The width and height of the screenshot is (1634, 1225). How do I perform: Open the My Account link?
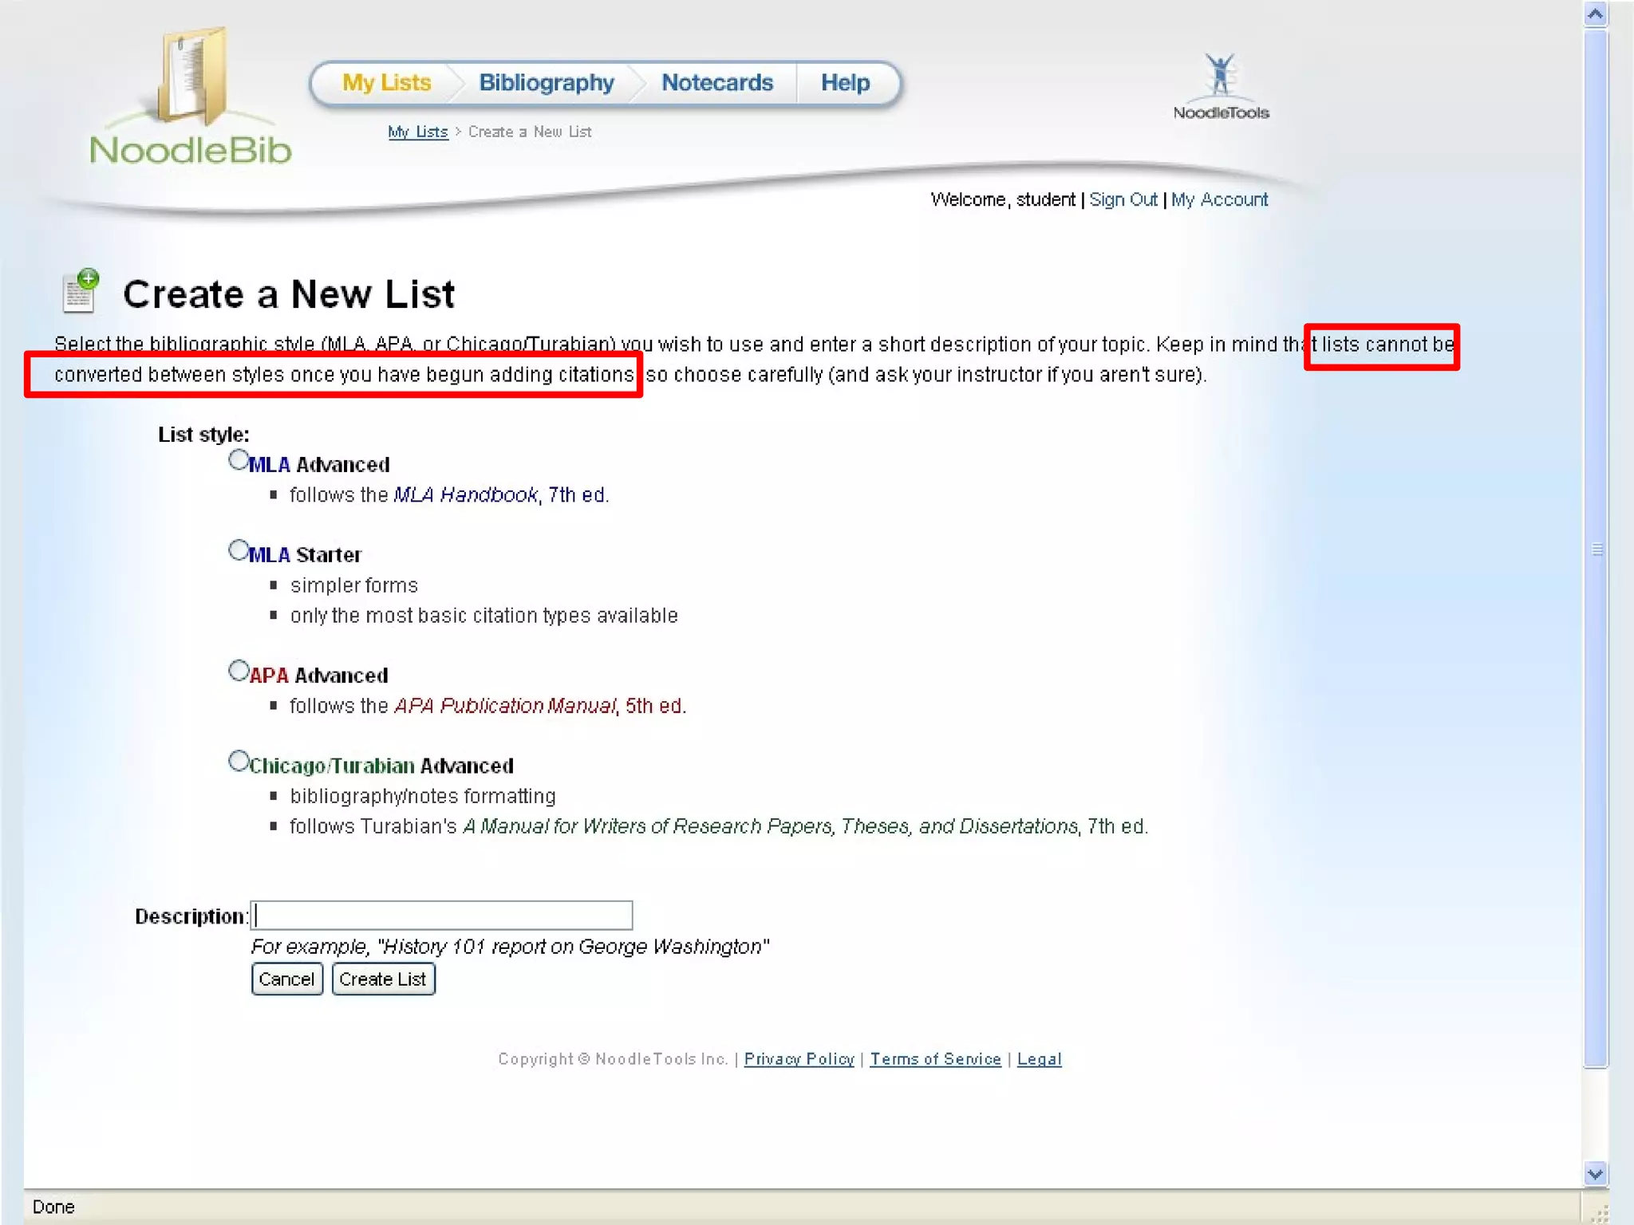pyautogui.click(x=1219, y=199)
